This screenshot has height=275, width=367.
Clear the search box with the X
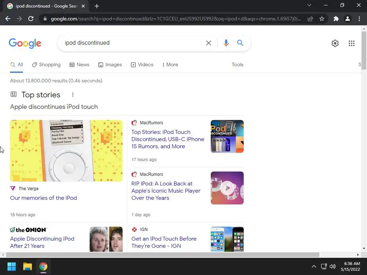tap(208, 43)
